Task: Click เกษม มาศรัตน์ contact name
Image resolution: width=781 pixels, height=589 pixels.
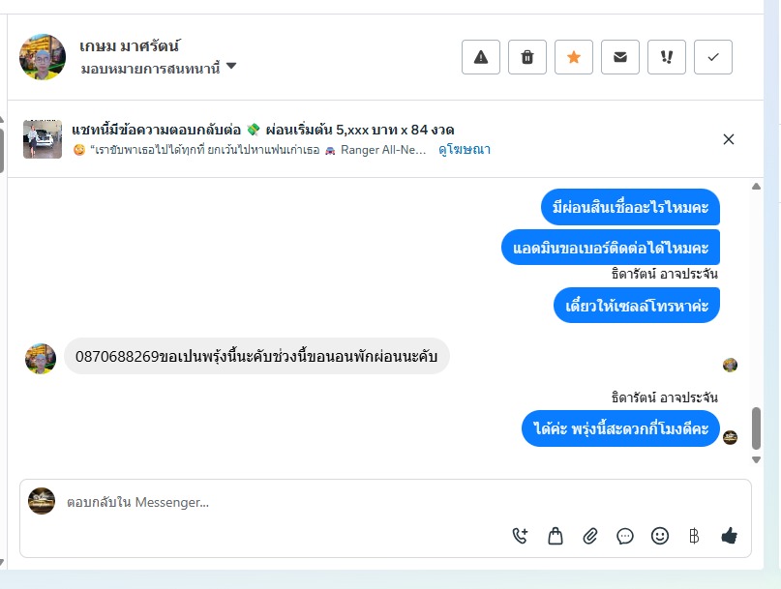Action: tap(130, 45)
